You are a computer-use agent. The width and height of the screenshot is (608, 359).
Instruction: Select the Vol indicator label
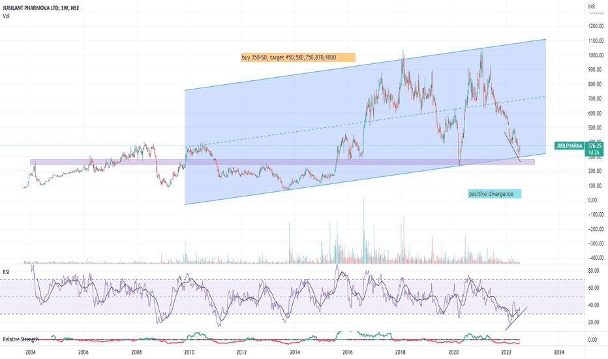7,16
